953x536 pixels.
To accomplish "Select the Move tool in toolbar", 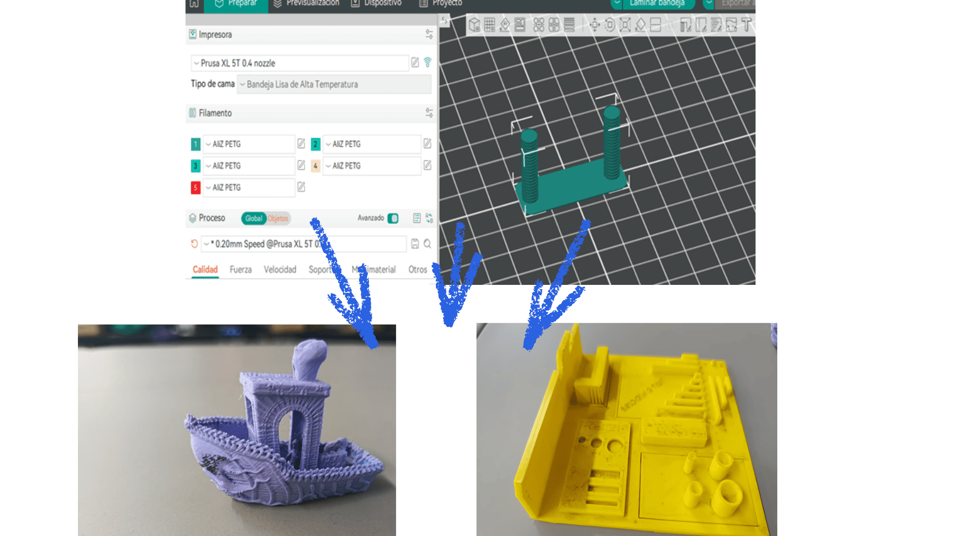I will (595, 25).
